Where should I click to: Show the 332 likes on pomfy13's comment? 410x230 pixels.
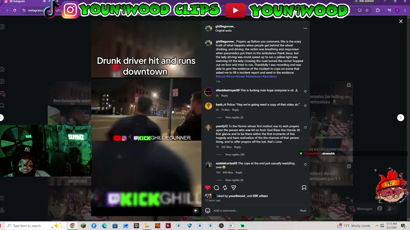pyautogui.click(x=226, y=147)
